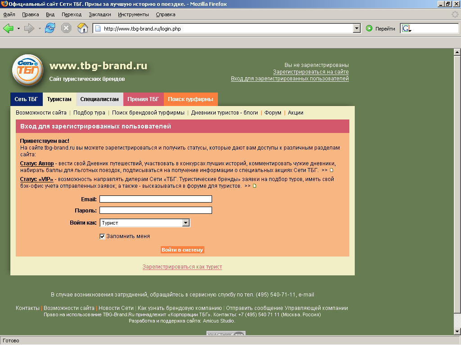The image size is (461, 345).
Task: Click Зарегистрироваться как турист link
Action: pos(182,267)
